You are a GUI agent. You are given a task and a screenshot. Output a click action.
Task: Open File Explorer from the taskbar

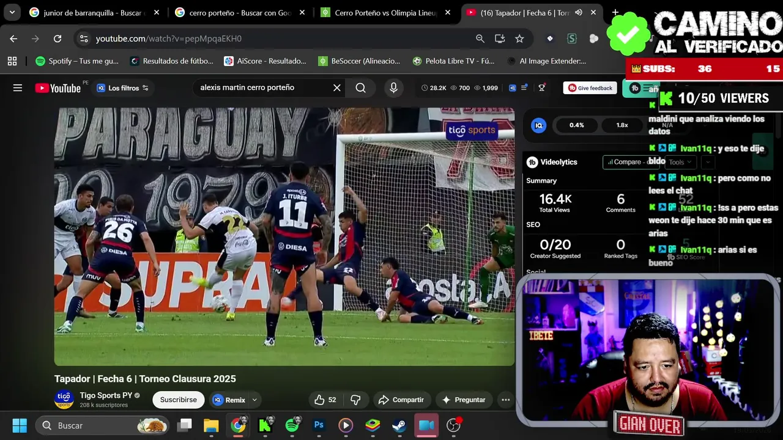211,425
